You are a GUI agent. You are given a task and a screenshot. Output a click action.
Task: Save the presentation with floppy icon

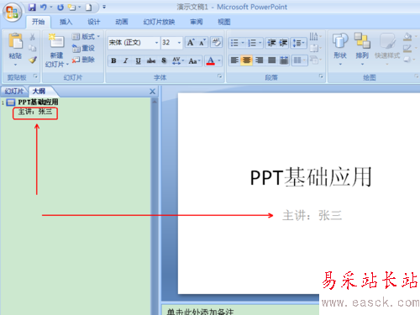(32, 8)
